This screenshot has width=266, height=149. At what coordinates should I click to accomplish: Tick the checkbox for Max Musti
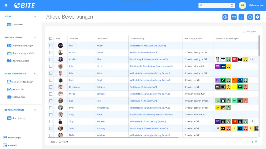51,46
